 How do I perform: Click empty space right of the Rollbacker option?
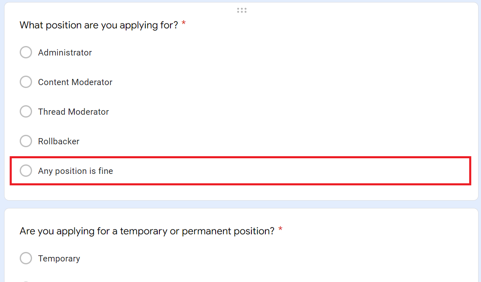coord(267,141)
